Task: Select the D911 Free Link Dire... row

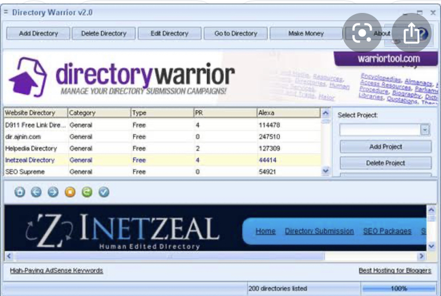Action: [162, 125]
